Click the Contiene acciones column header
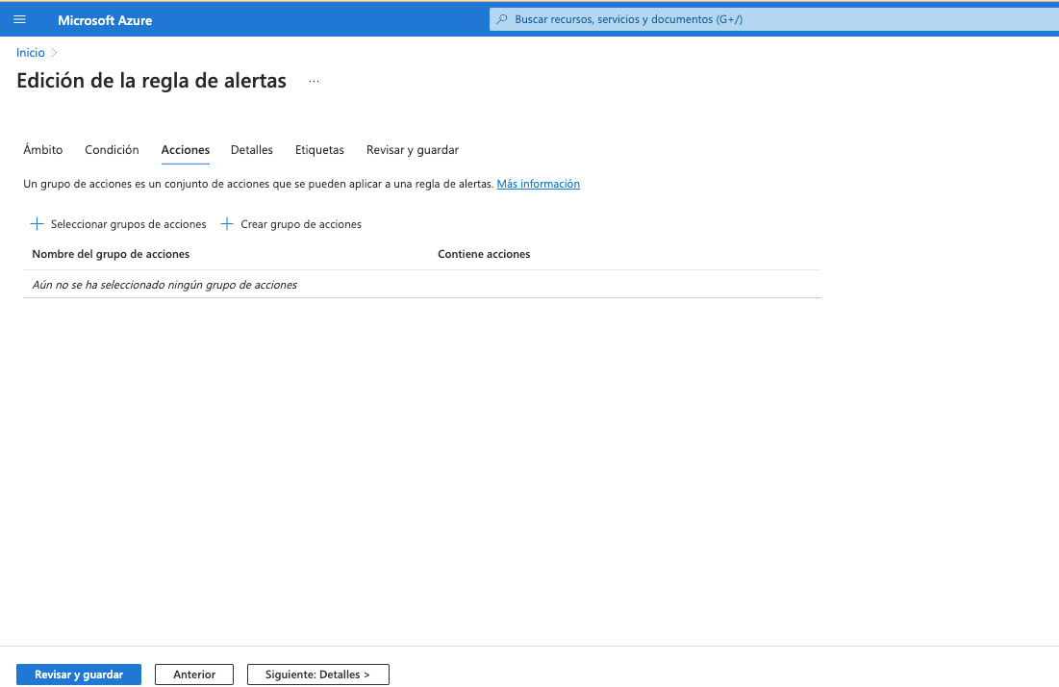Viewport: 1059px width, 687px height. [x=484, y=254]
